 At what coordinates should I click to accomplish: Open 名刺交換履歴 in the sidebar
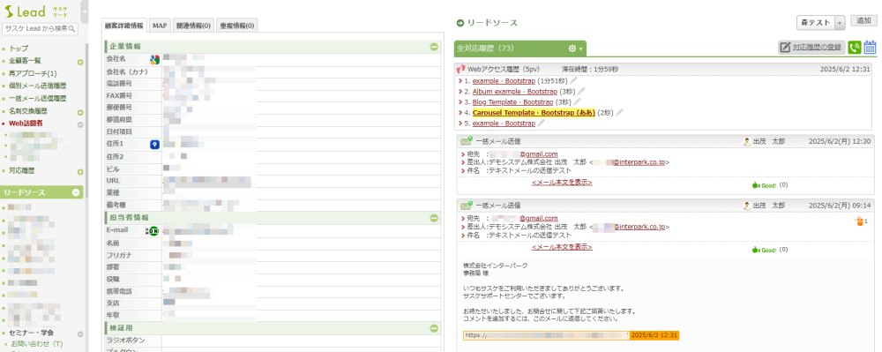[x=28, y=111]
